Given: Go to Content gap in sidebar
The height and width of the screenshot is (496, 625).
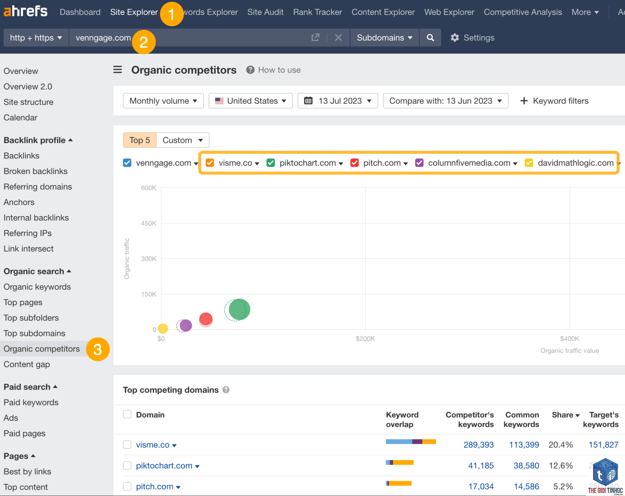Looking at the screenshot, I should tap(27, 364).
